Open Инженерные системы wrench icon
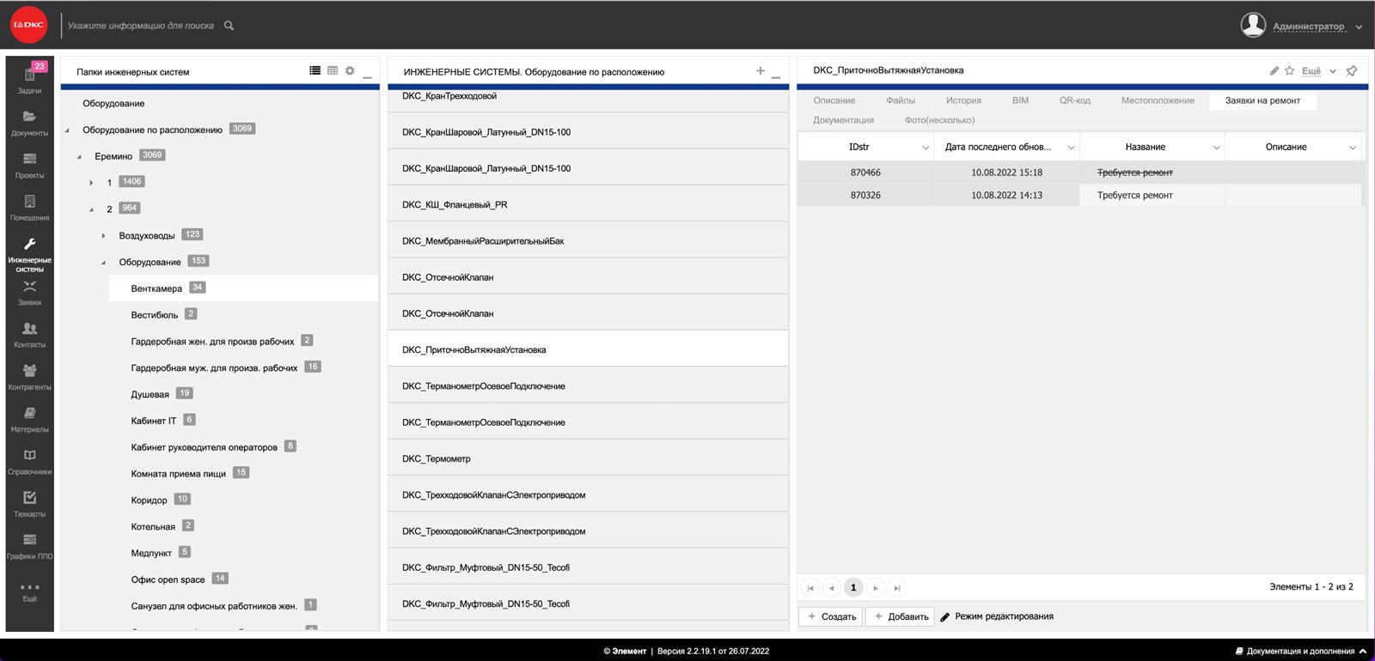 tap(29, 245)
